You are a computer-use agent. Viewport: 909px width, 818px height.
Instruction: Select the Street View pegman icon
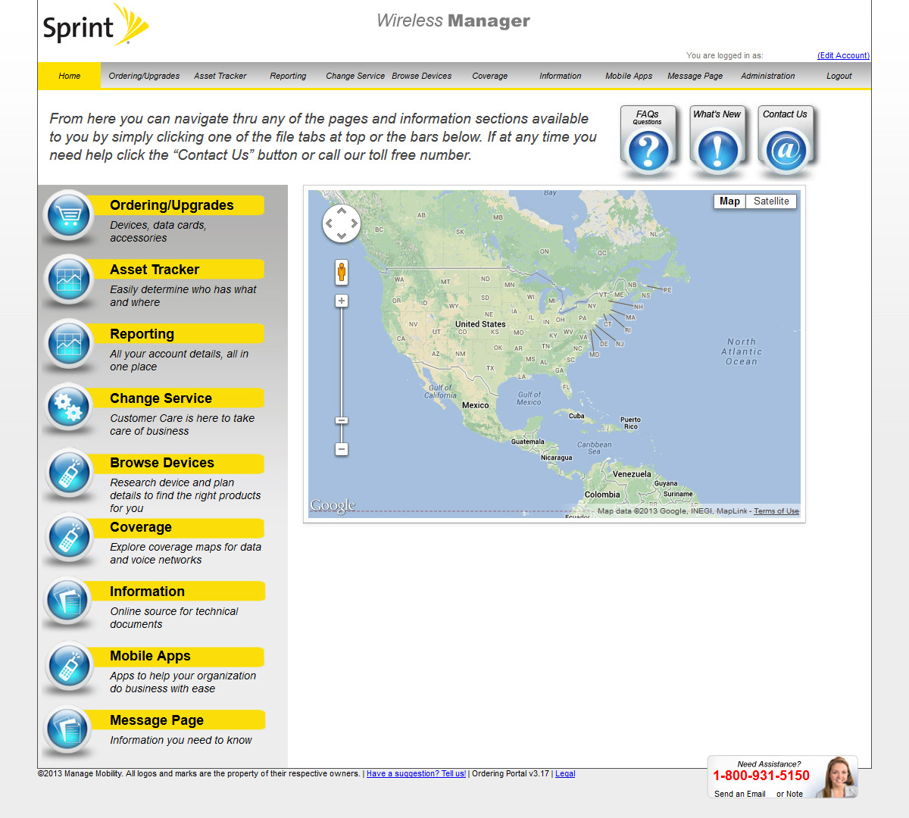342,272
